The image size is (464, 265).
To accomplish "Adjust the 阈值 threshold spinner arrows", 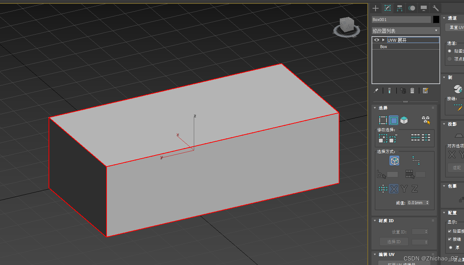I will pyautogui.click(x=427, y=203).
